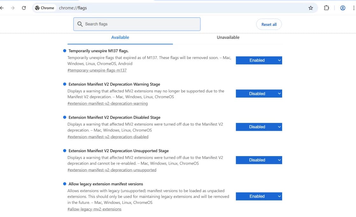Change Deprecation Unsupported Stage dropdown value
This screenshot has width=356, height=217.
(259, 160)
